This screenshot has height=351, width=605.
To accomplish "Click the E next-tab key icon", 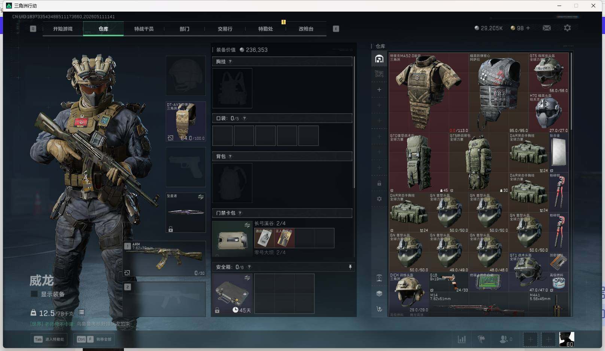I will tap(336, 29).
